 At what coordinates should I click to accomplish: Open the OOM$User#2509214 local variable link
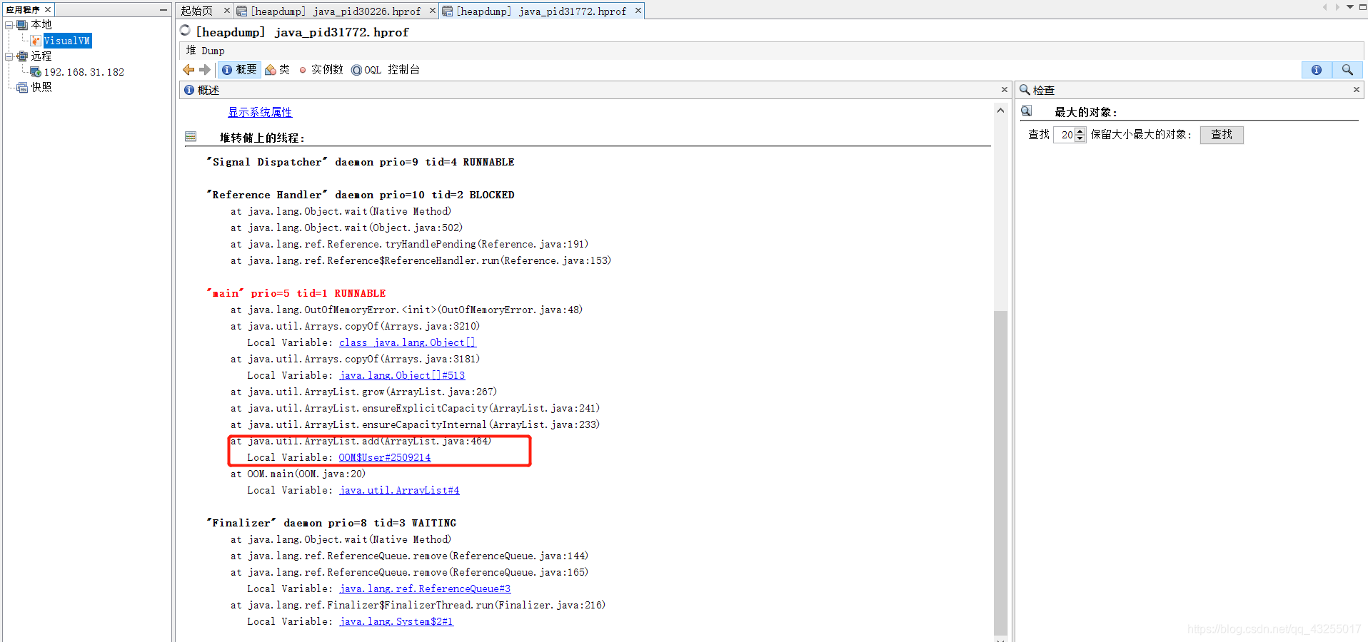[x=385, y=457]
